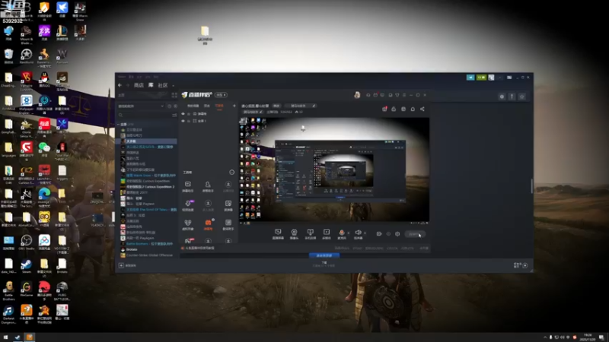
Task: Toggle visibility eye of first source
Action: coord(183,114)
